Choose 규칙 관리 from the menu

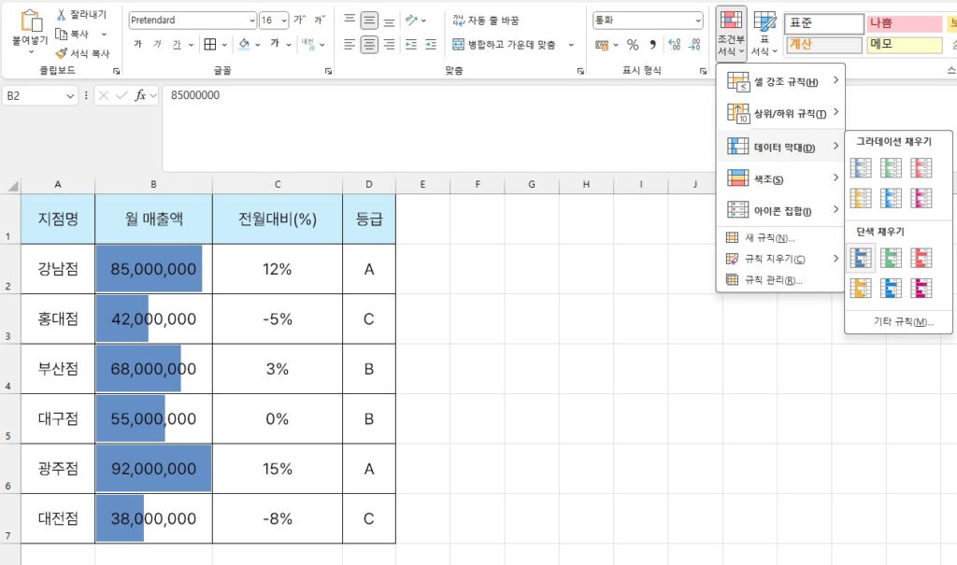773,279
